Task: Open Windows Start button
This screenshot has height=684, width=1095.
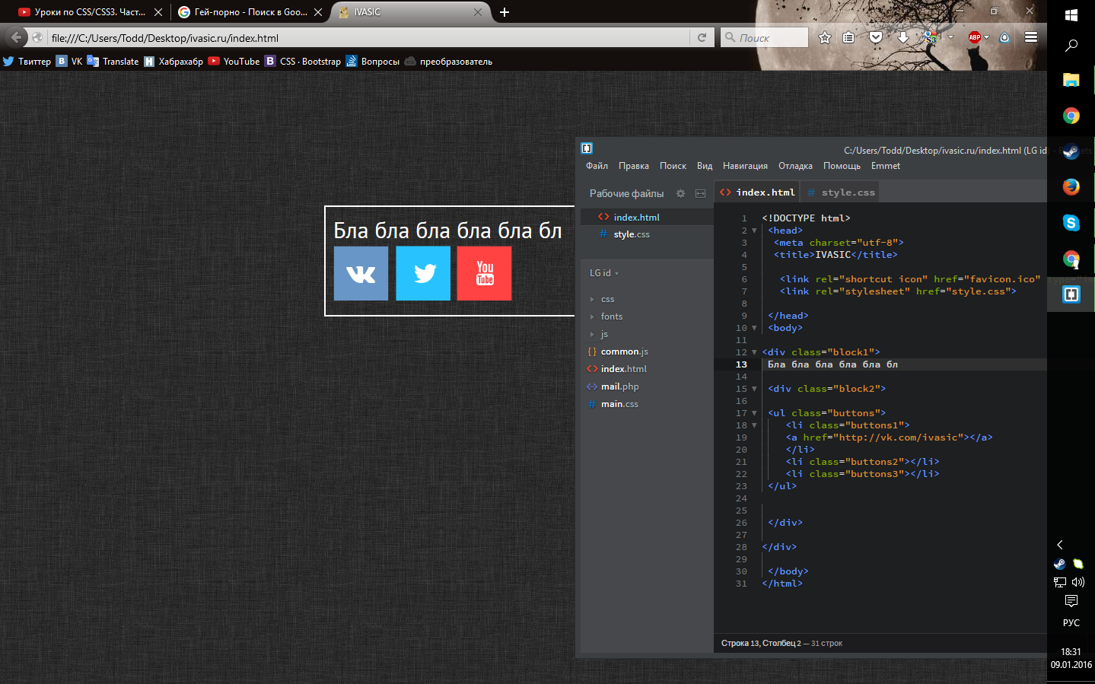Action: (x=1071, y=15)
